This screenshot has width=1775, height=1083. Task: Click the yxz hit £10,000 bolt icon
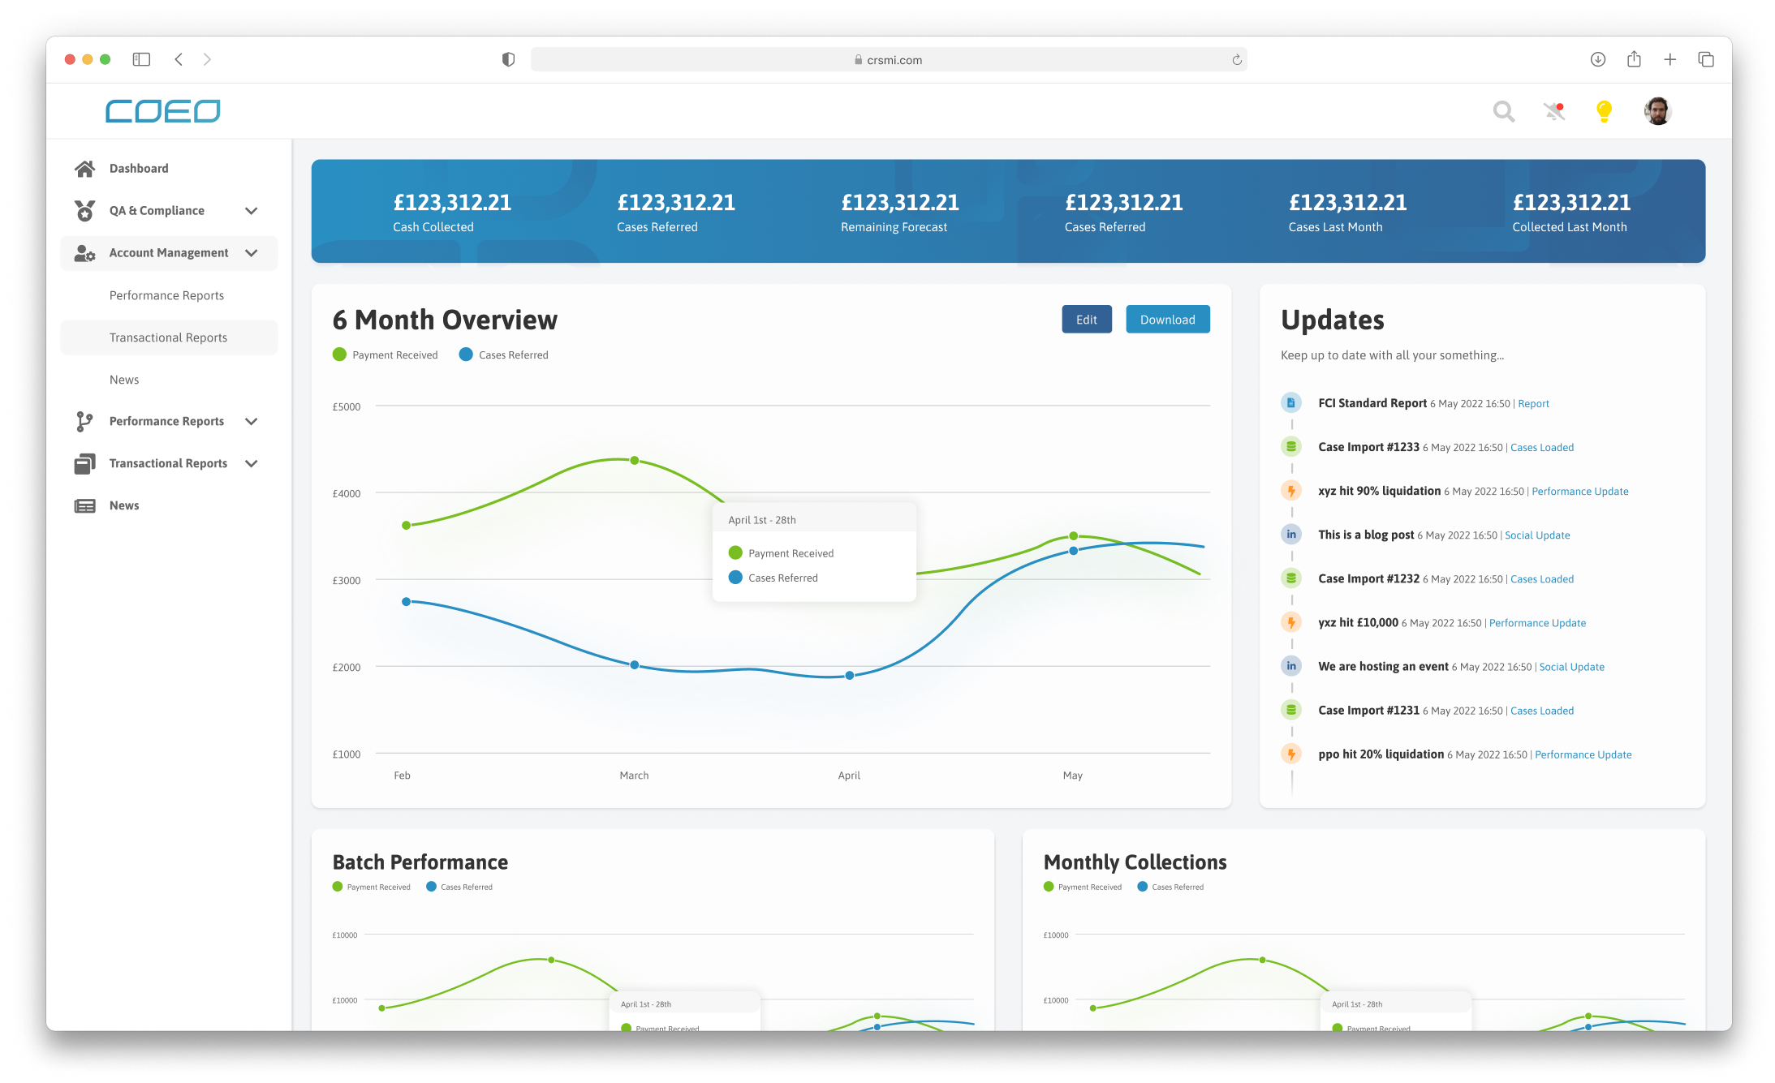tap(1290, 621)
